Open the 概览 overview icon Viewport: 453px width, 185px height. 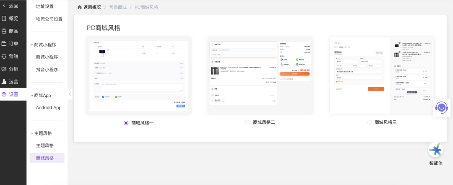4,18
